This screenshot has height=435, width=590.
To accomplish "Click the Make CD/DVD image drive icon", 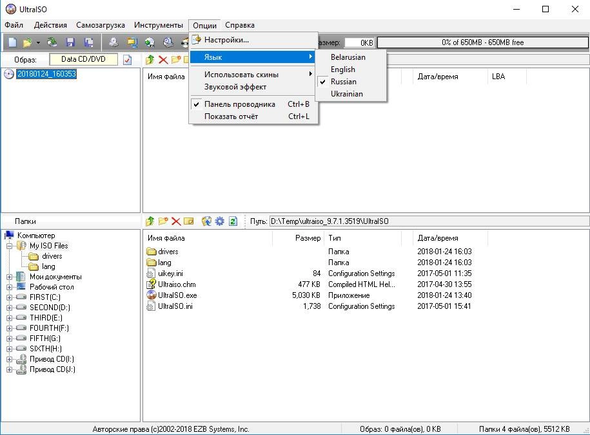I will coord(113,42).
